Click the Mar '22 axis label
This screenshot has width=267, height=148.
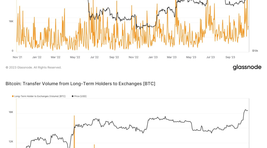55,57
